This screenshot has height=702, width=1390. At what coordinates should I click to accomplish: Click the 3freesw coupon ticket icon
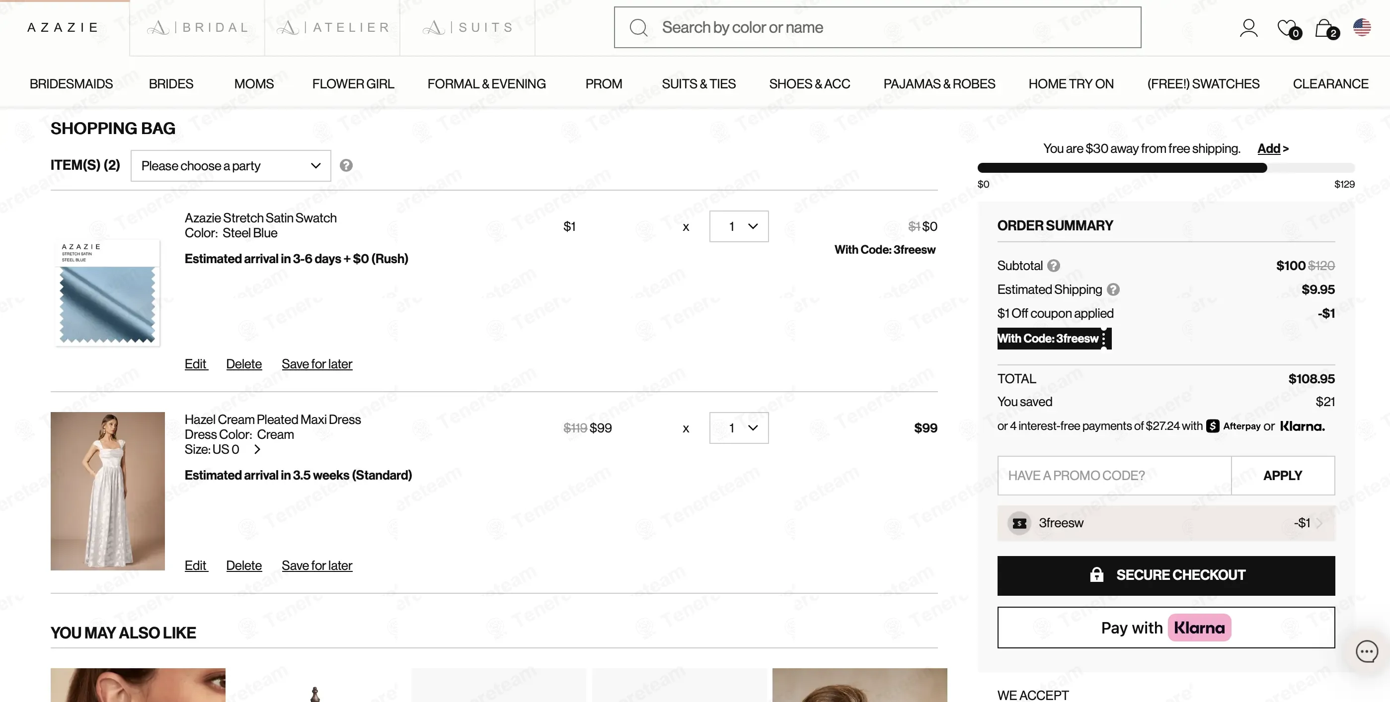click(1019, 523)
